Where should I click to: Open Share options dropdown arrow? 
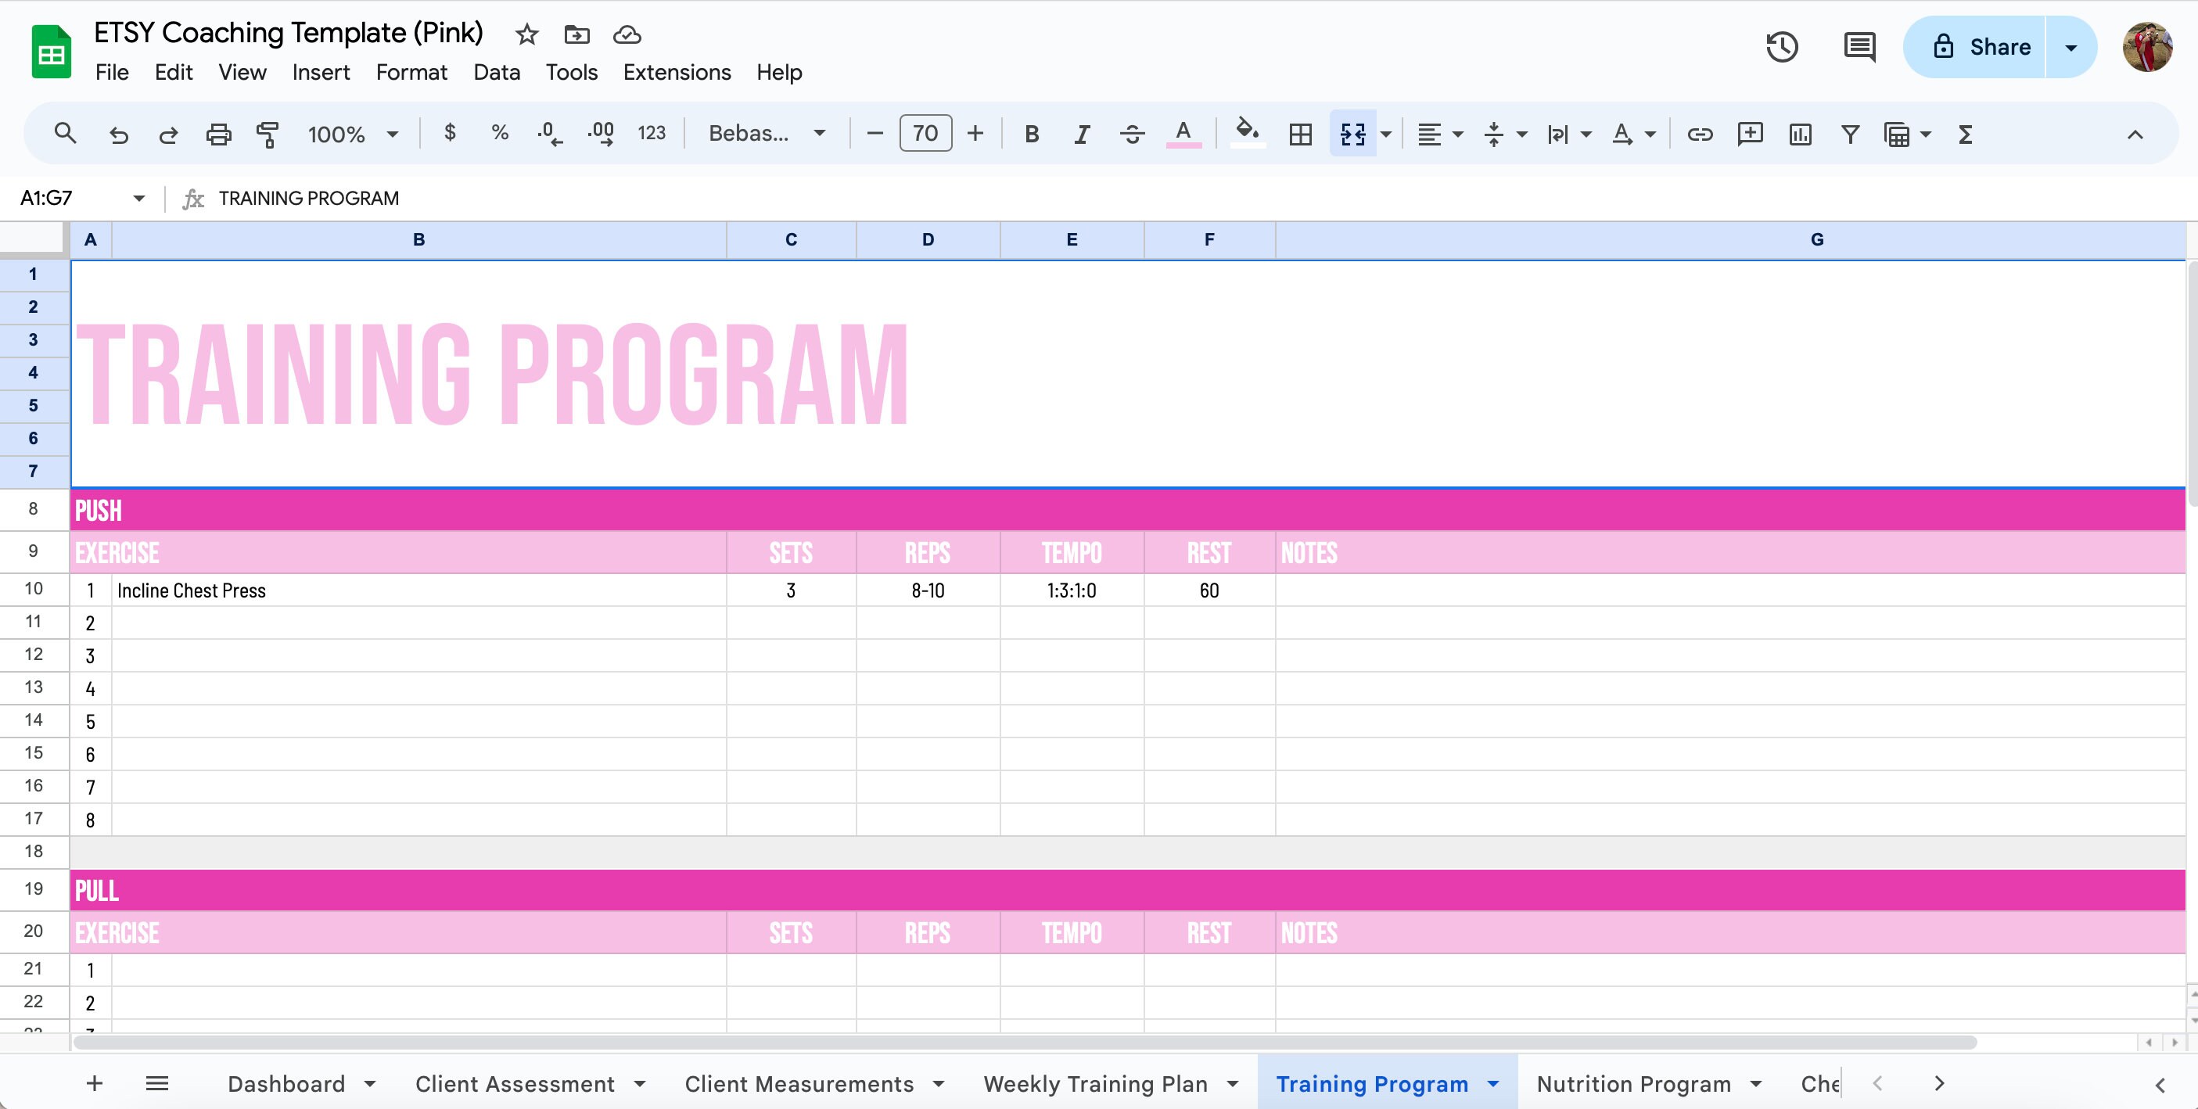pos(2071,47)
